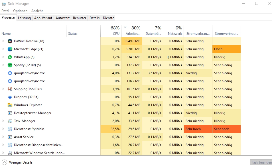Click the WhatsApp process icon
The width and height of the screenshot is (272, 165).
point(10,57)
